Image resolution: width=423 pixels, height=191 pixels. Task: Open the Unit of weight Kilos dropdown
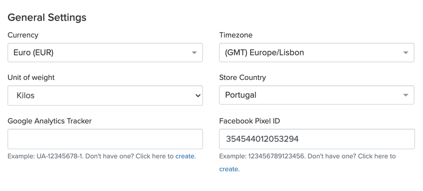105,95
